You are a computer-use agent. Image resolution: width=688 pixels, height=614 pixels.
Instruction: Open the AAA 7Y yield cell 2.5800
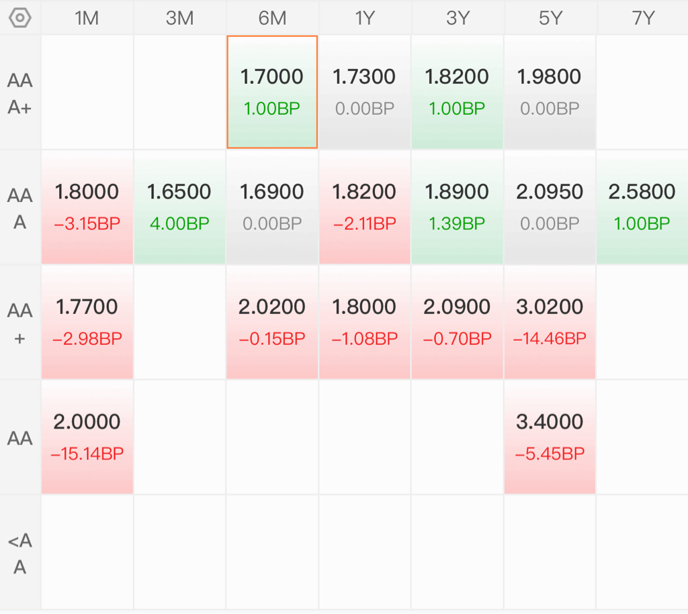[x=642, y=207]
